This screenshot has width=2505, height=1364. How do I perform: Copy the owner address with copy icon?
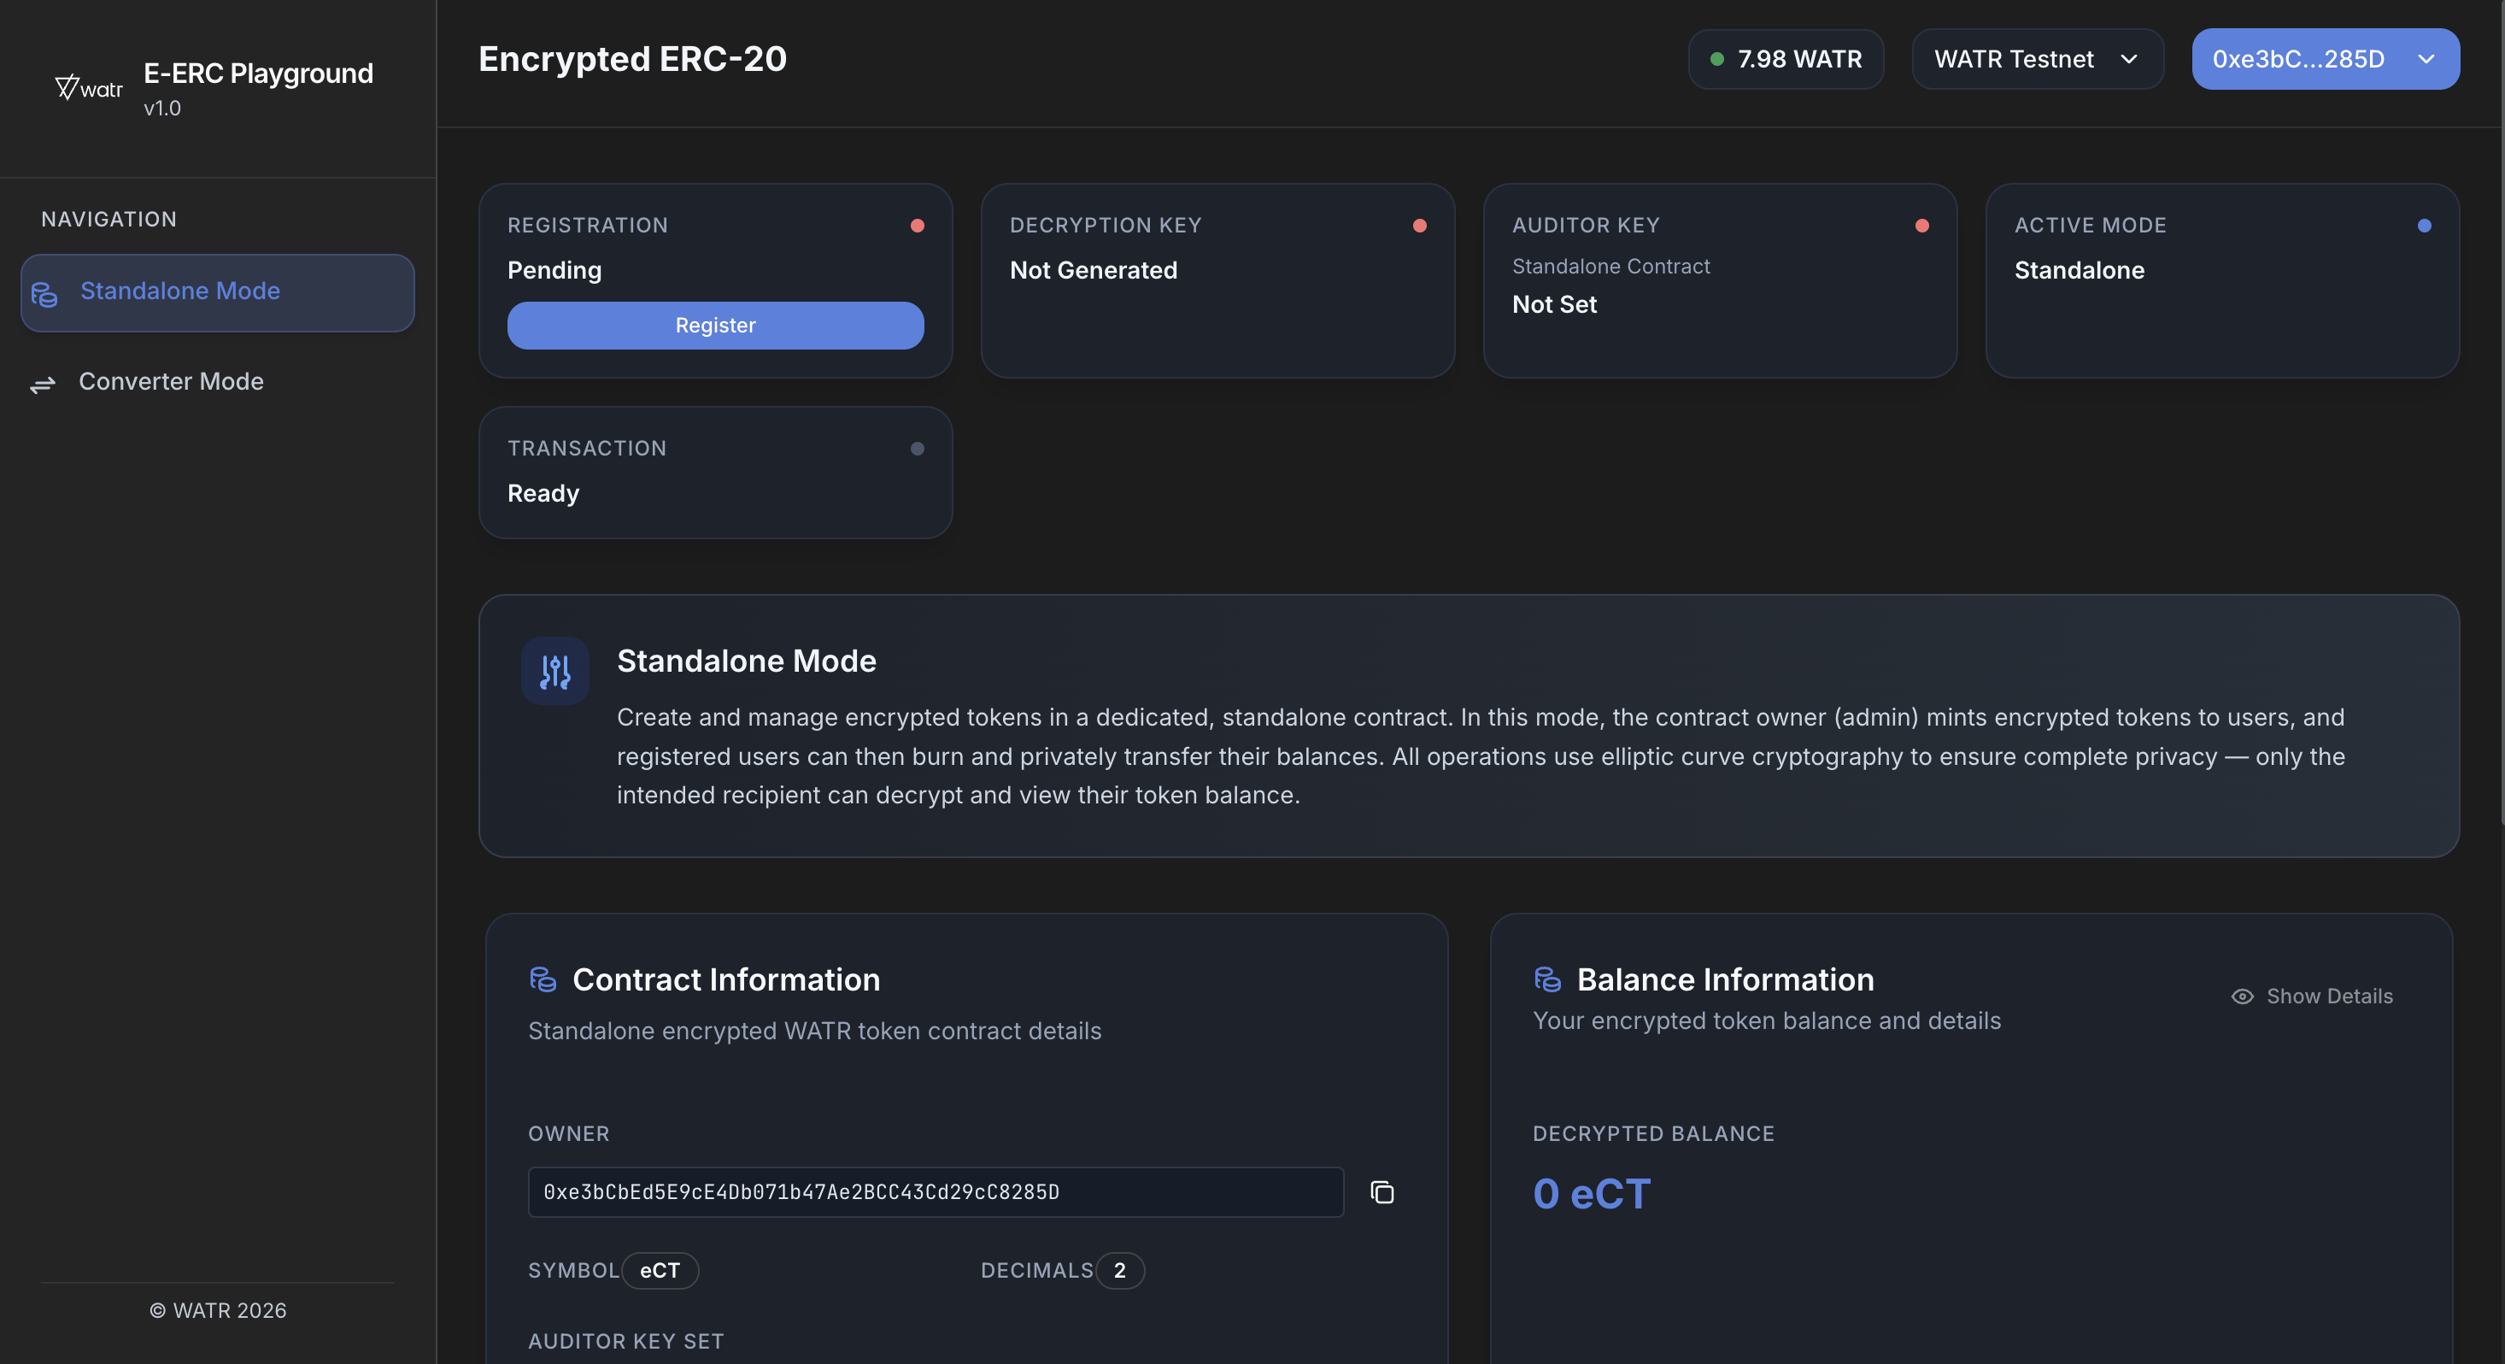point(1382,1192)
